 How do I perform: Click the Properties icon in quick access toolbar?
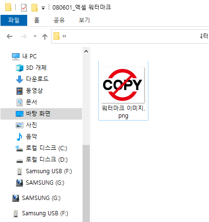pyautogui.click(x=24, y=8)
